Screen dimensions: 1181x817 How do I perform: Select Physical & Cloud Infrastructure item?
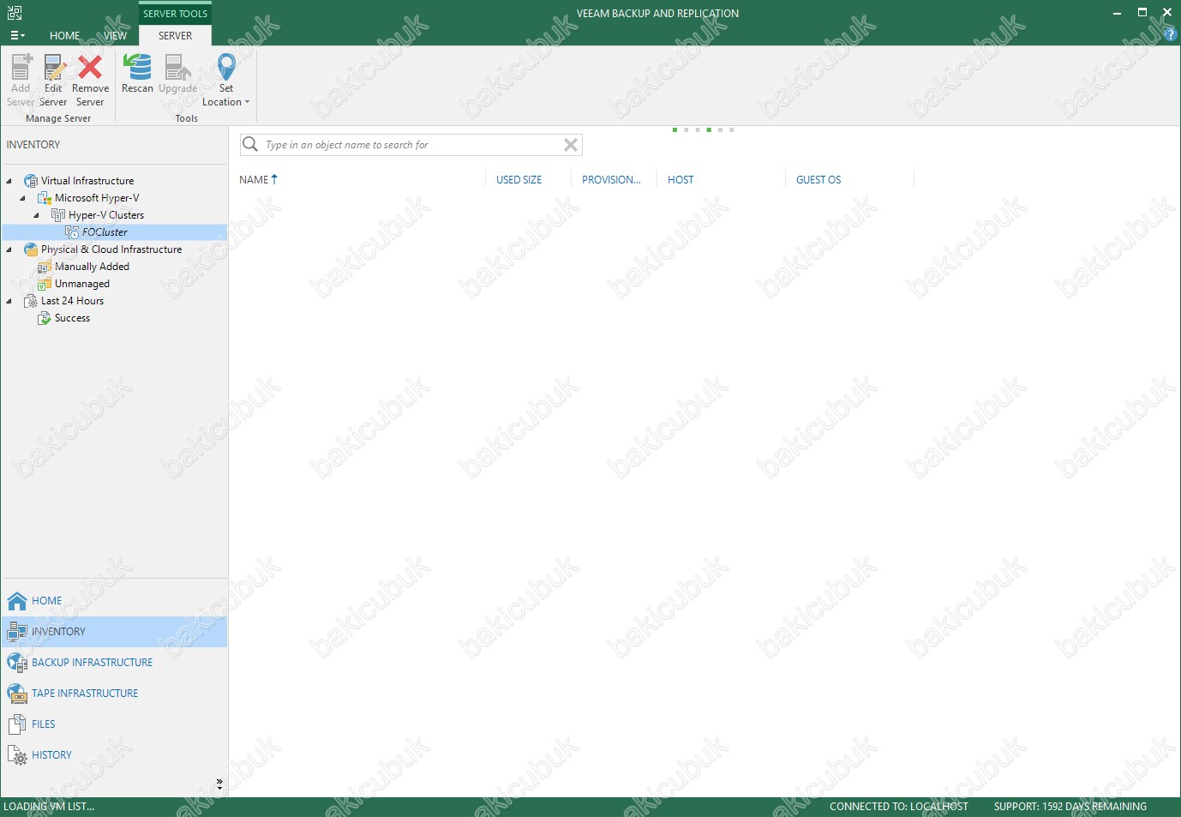tap(111, 249)
